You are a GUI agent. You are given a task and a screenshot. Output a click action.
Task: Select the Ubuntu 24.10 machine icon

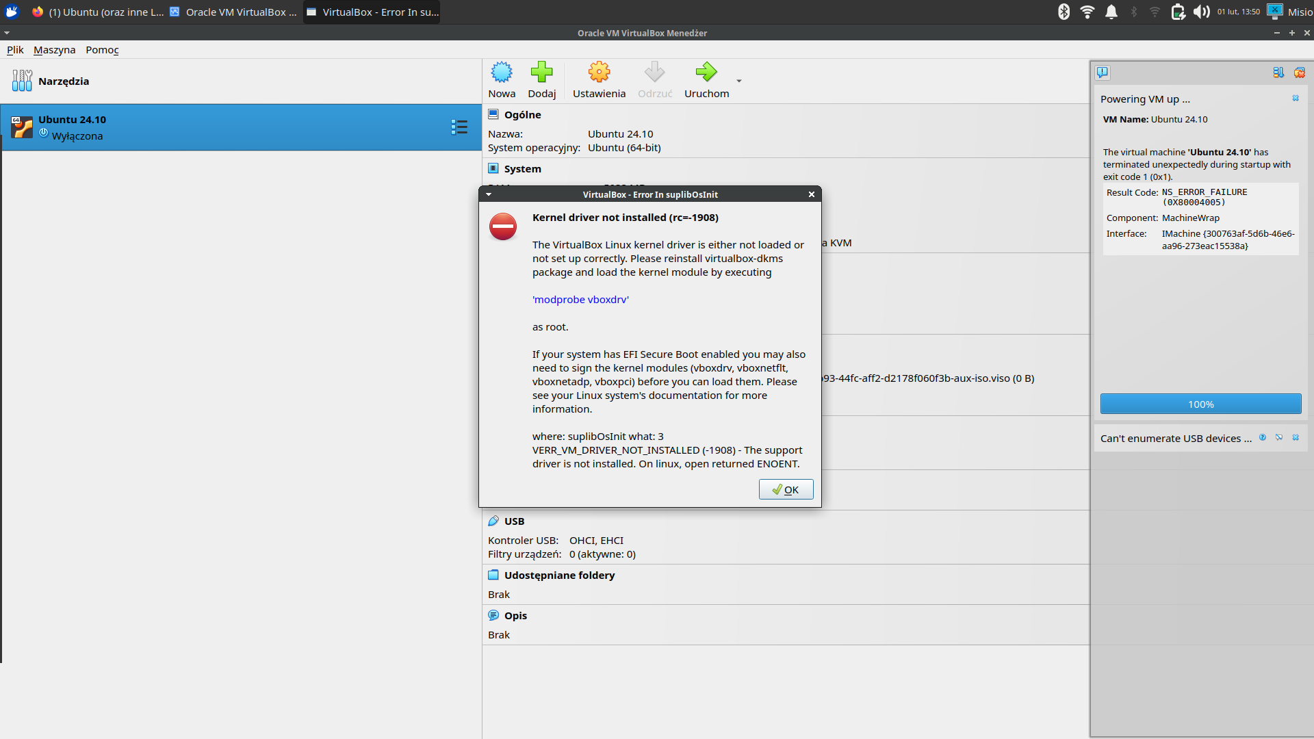tap(21, 127)
